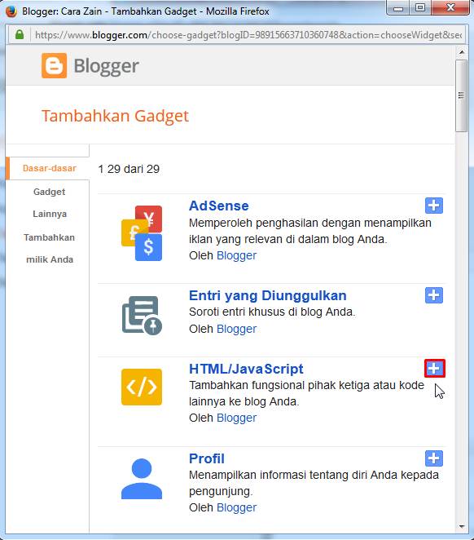Screen dimensions: 474x540
Task: Click the orange Blogger logo icon
Action: point(55,65)
